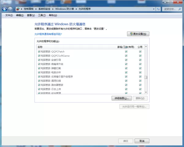This screenshot has height=147, width=184.
Task: Select the 电脑管家-安装引导 row text
Action: [51, 60]
